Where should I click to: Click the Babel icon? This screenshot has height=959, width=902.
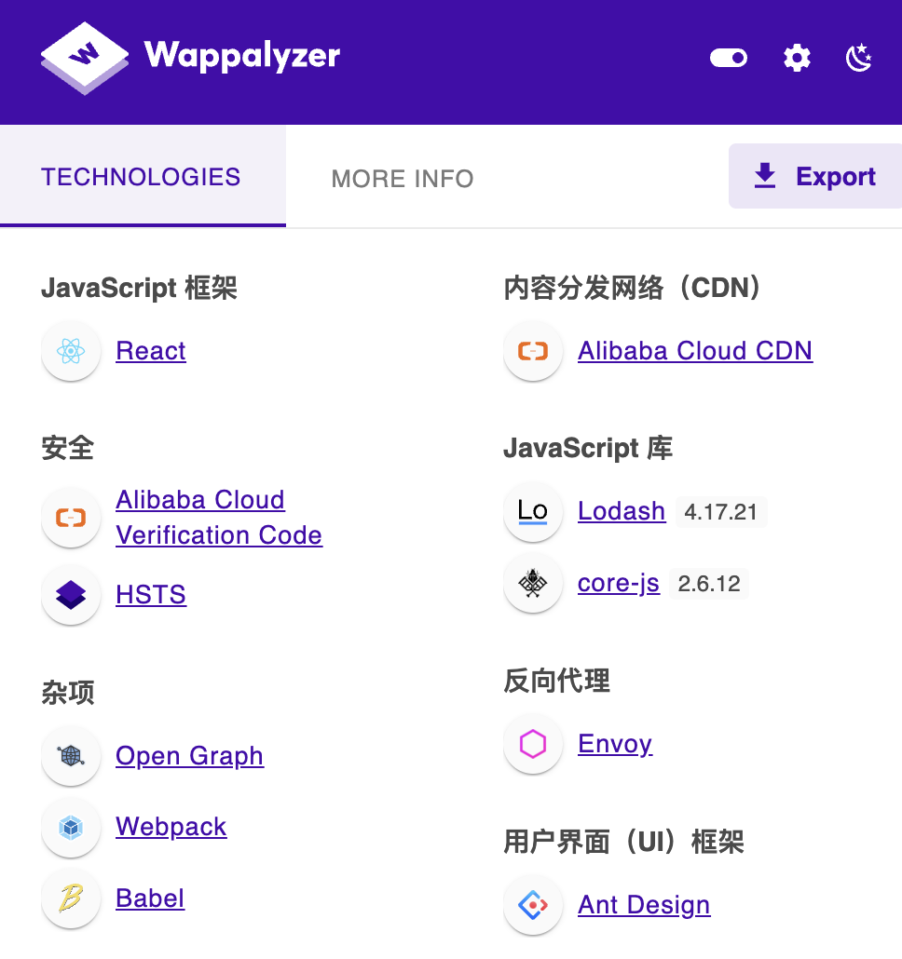[x=71, y=899]
